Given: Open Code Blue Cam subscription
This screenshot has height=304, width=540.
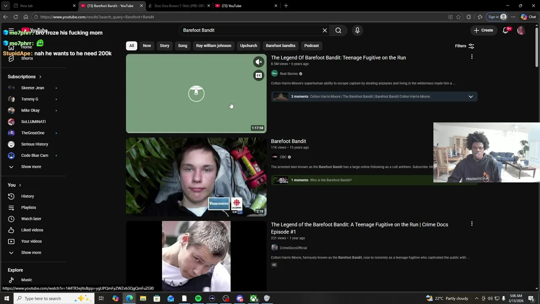Looking at the screenshot, I should (x=35, y=155).
